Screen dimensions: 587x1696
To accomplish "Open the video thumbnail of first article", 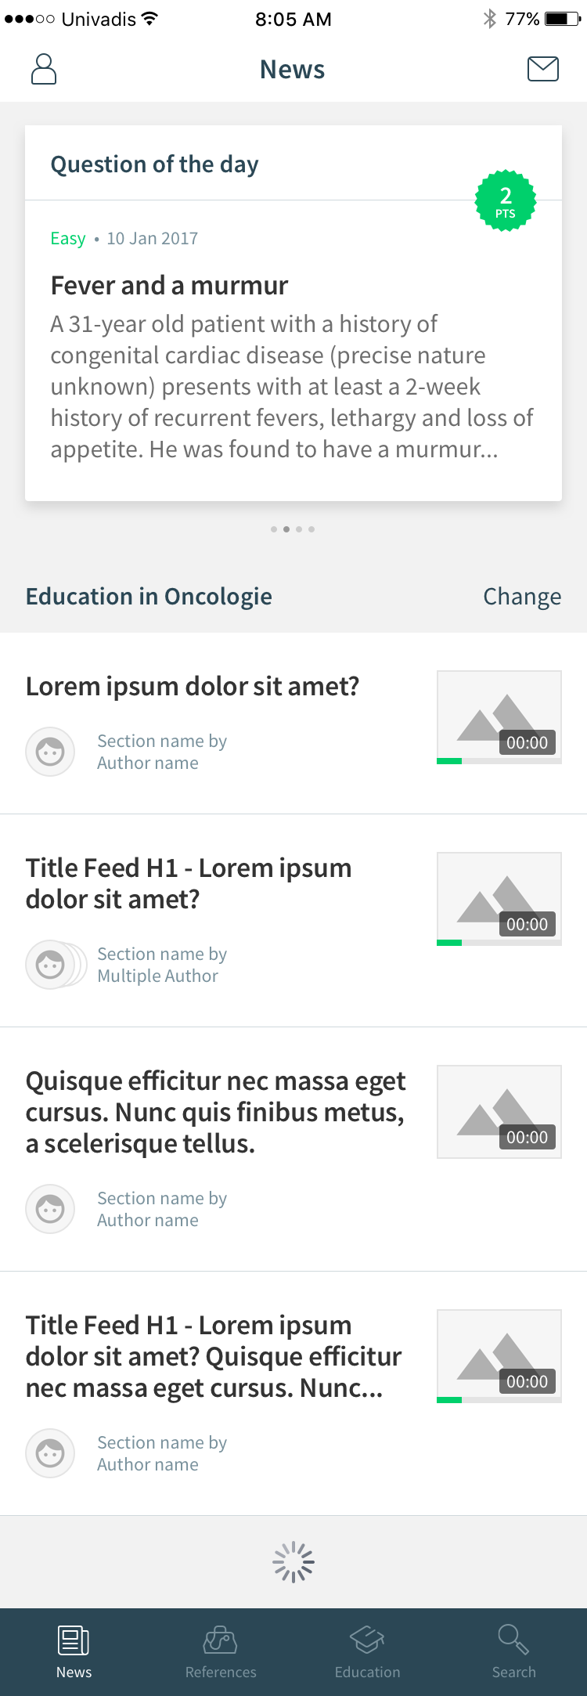I will click(x=499, y=715).
